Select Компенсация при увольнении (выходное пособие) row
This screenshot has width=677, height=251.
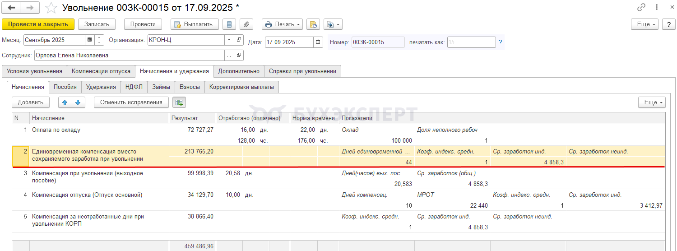click(x=338, y=178)
